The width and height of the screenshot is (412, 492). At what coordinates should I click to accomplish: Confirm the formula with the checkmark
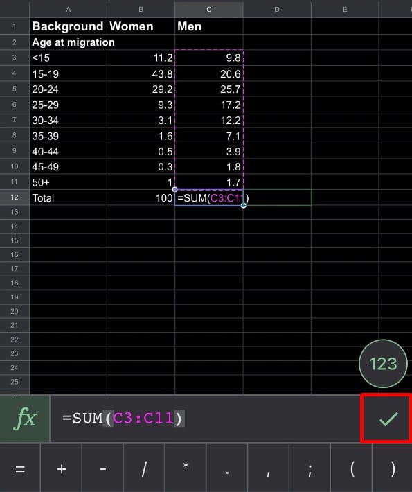[x=388, y=419]
